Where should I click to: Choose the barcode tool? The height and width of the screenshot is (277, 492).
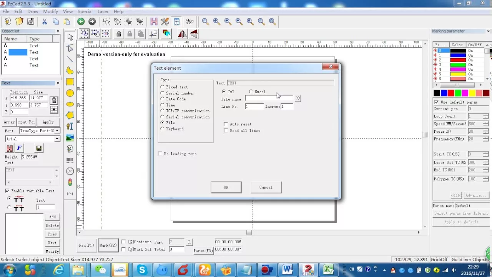pos(70,160)
